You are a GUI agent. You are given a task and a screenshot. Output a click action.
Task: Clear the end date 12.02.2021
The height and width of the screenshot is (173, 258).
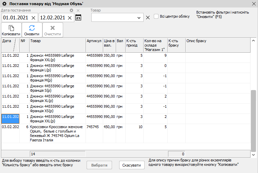(70, 18)
